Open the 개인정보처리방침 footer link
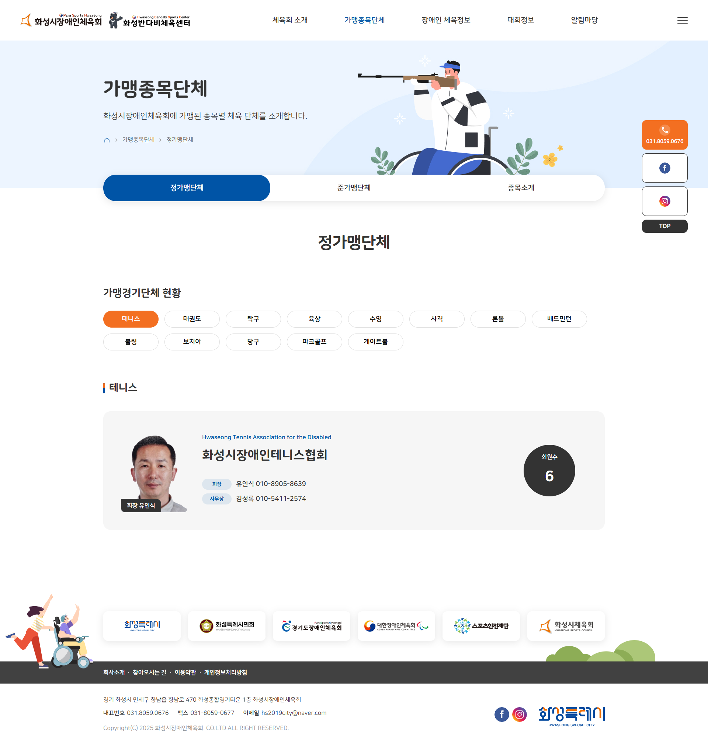The height and width of the screenshot is (751, 708). click(x=225, y=673)
